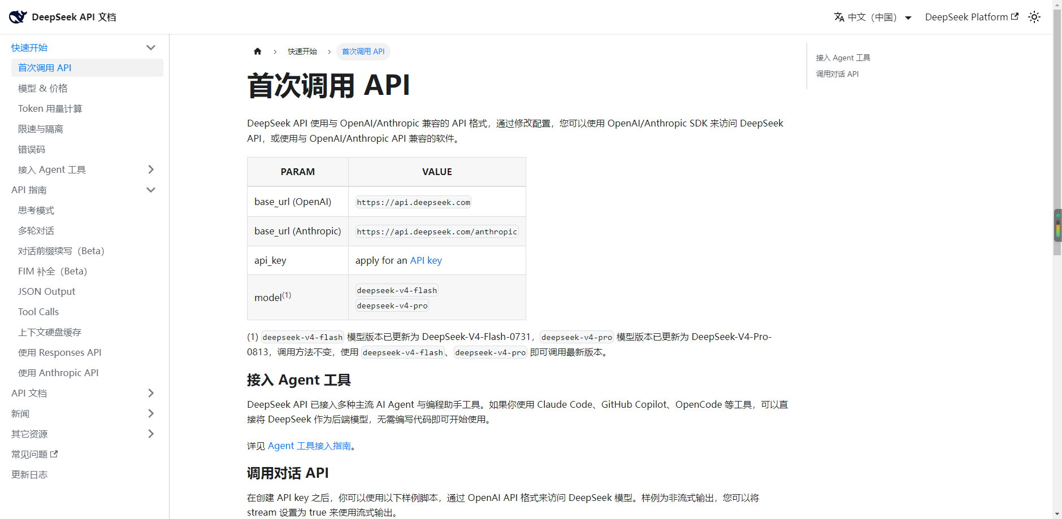Click the 首次调用 API breadcrumb item
This screenshot has width=1062, height=519.
point(363,51)
